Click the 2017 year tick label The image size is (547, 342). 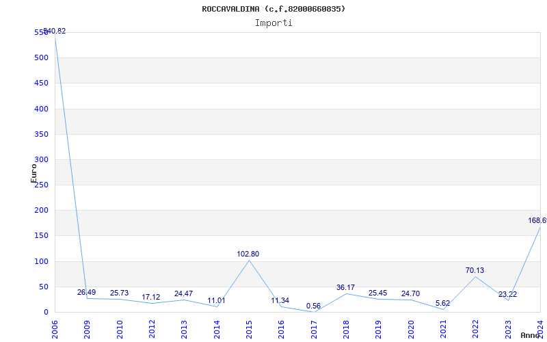point(314,329)
